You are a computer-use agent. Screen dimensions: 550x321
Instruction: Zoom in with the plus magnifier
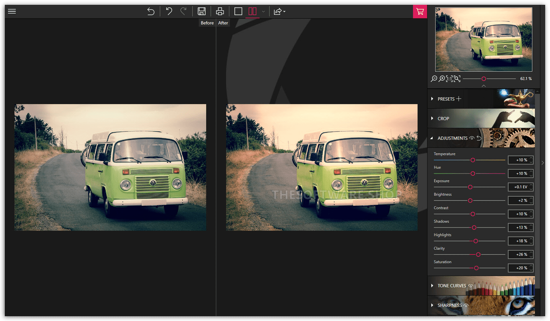(441, 79)
